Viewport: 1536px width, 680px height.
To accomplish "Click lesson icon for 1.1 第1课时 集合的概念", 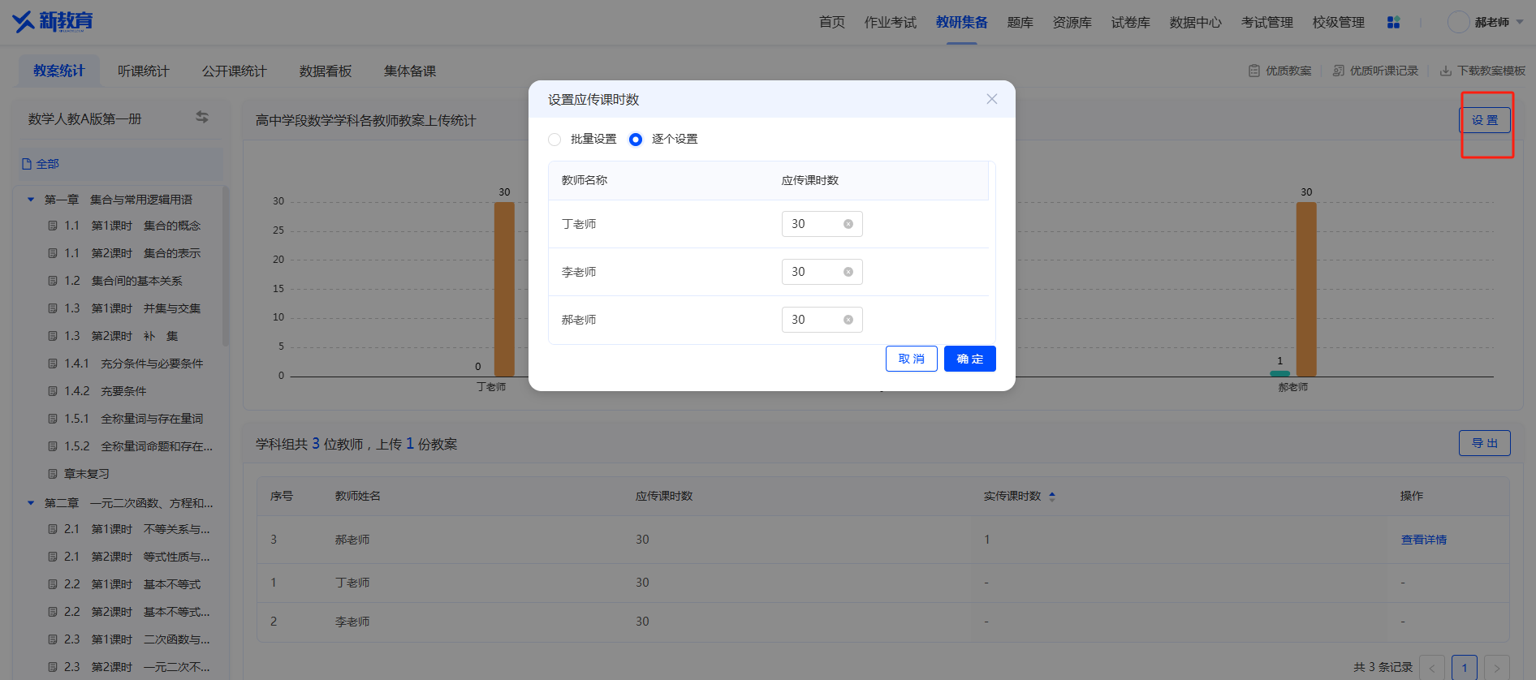I will click(x=53, y=226).
